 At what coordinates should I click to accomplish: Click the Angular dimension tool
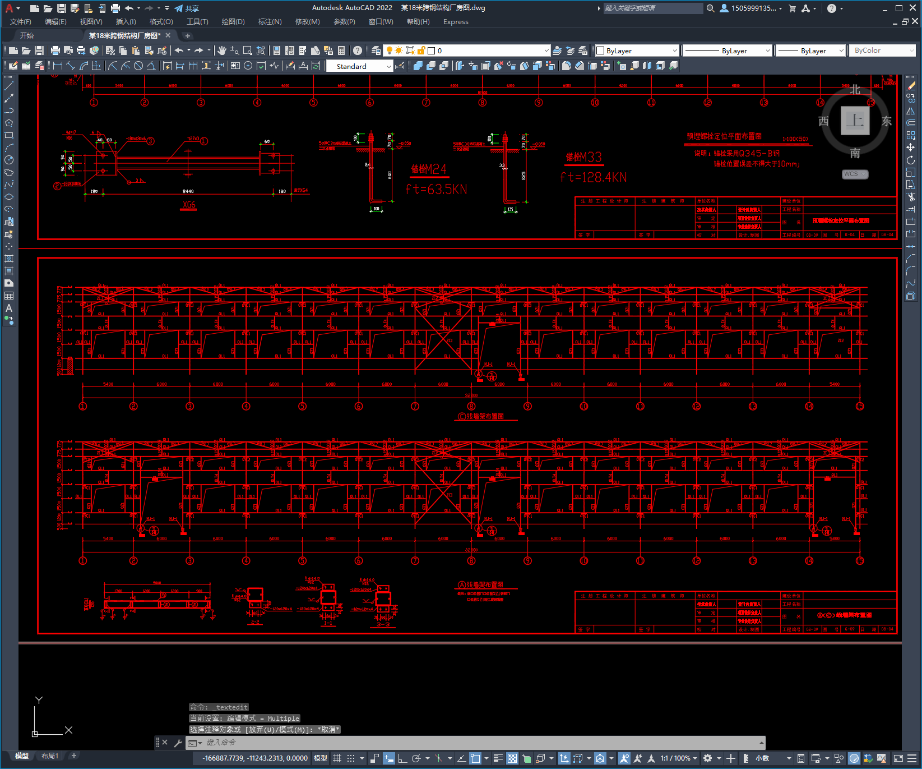click(151, 66)
